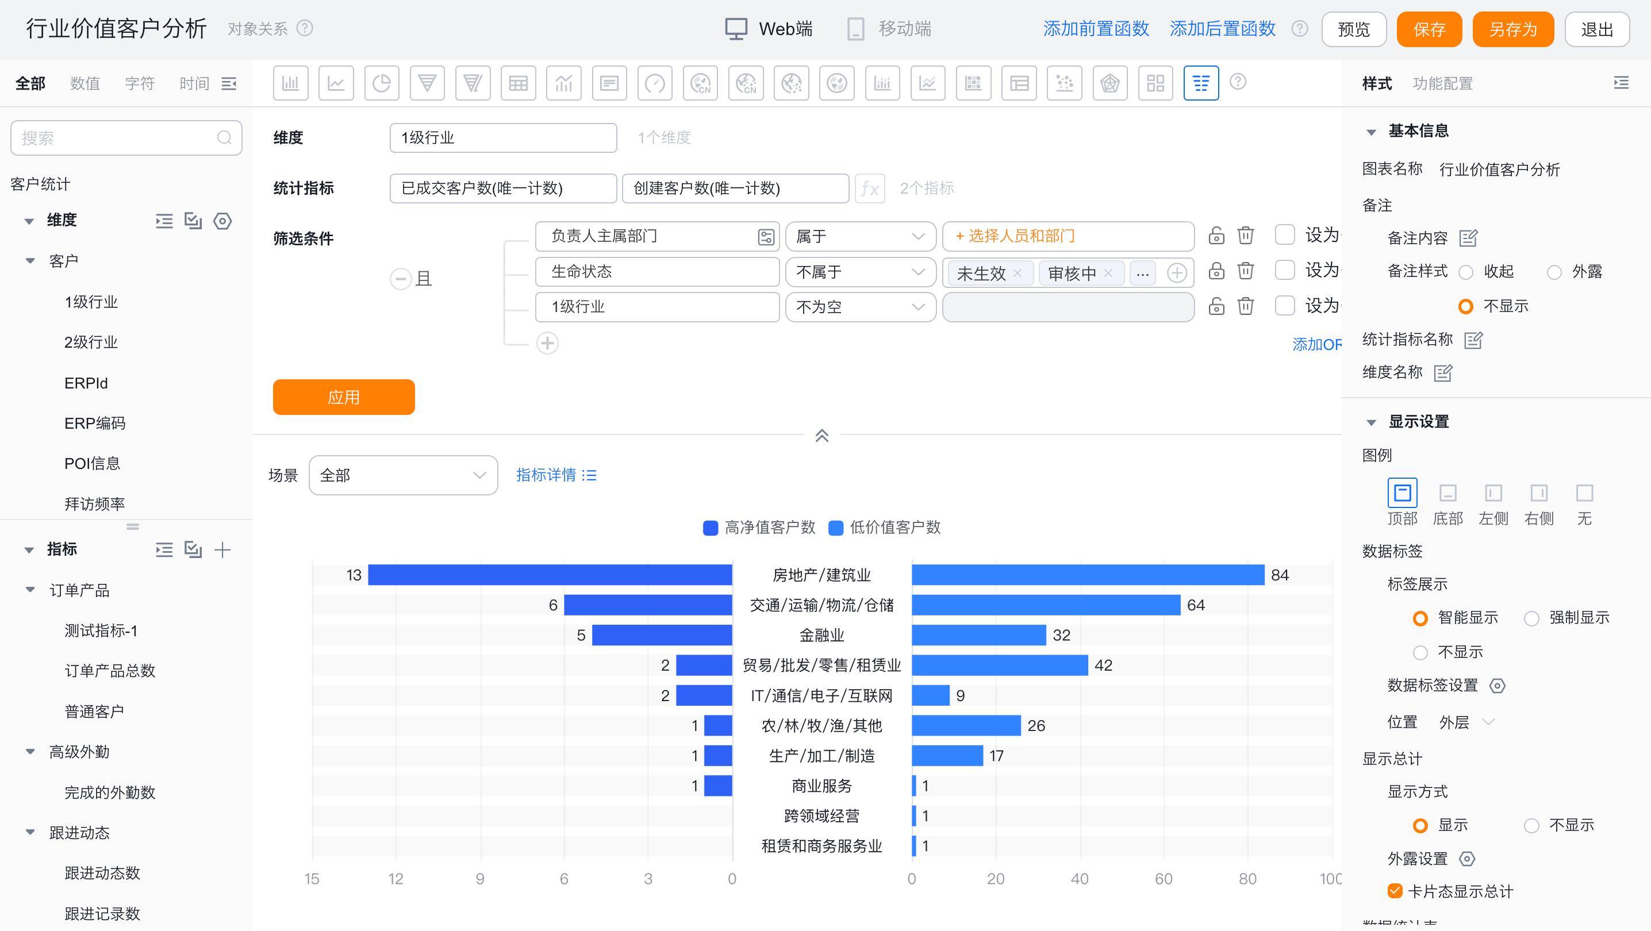Click the delete icon for 生命状态 filter
Image resolution: width=1651 pixels, height=931 pixels.
pos(1245,271)
